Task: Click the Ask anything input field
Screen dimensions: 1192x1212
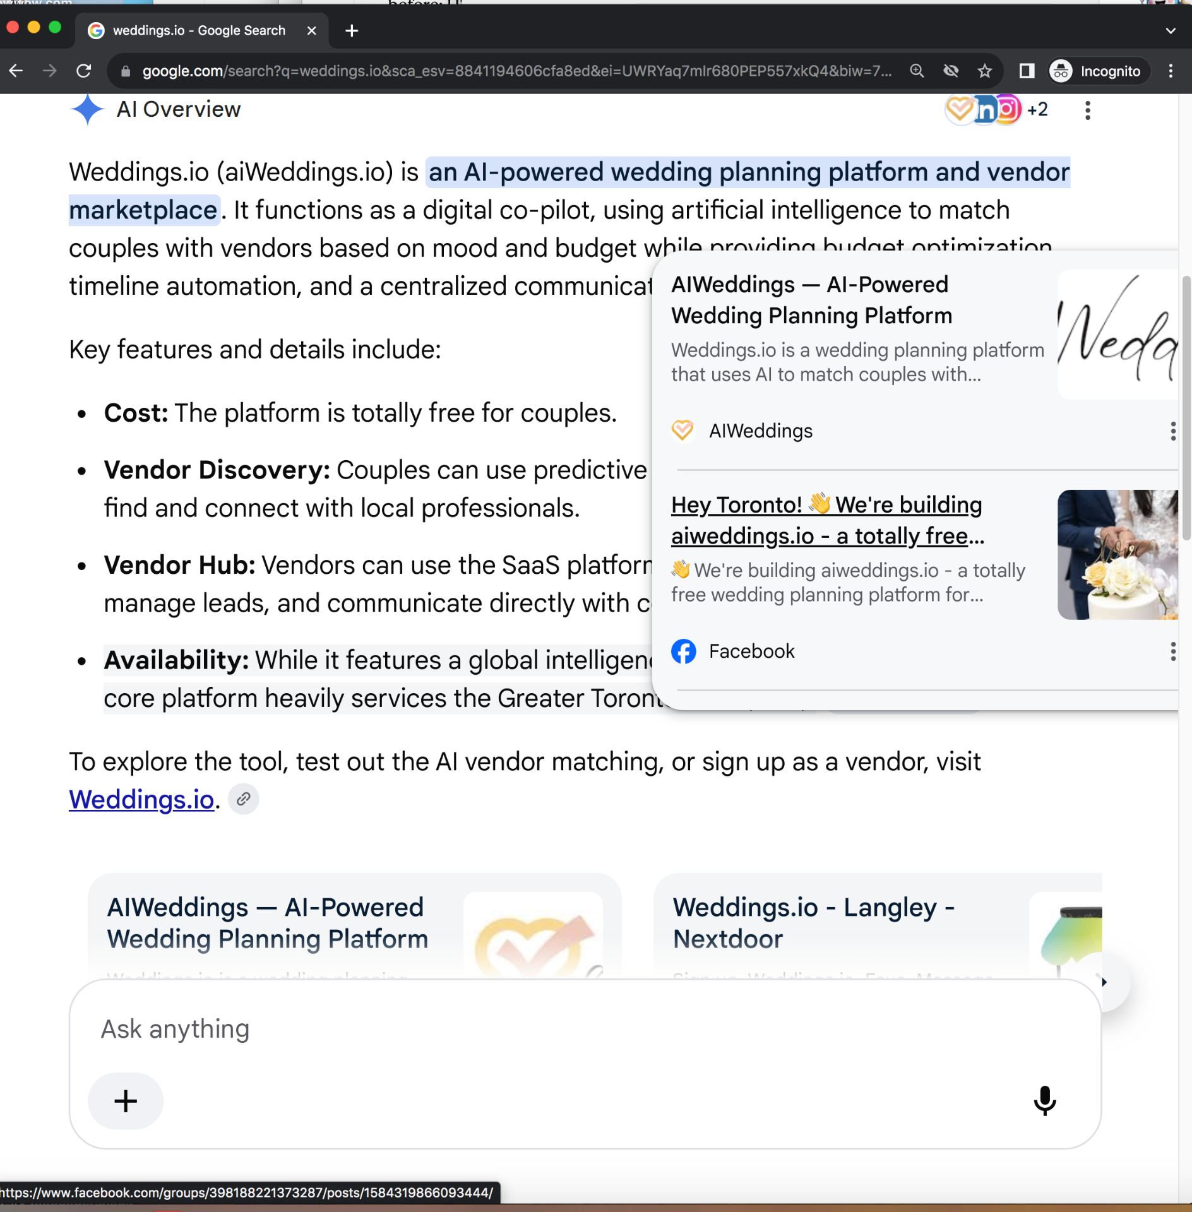Action: [585, 1029]
